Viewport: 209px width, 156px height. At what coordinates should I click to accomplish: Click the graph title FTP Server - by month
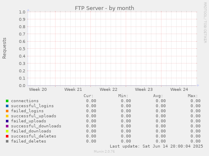[x=104, y=8]
